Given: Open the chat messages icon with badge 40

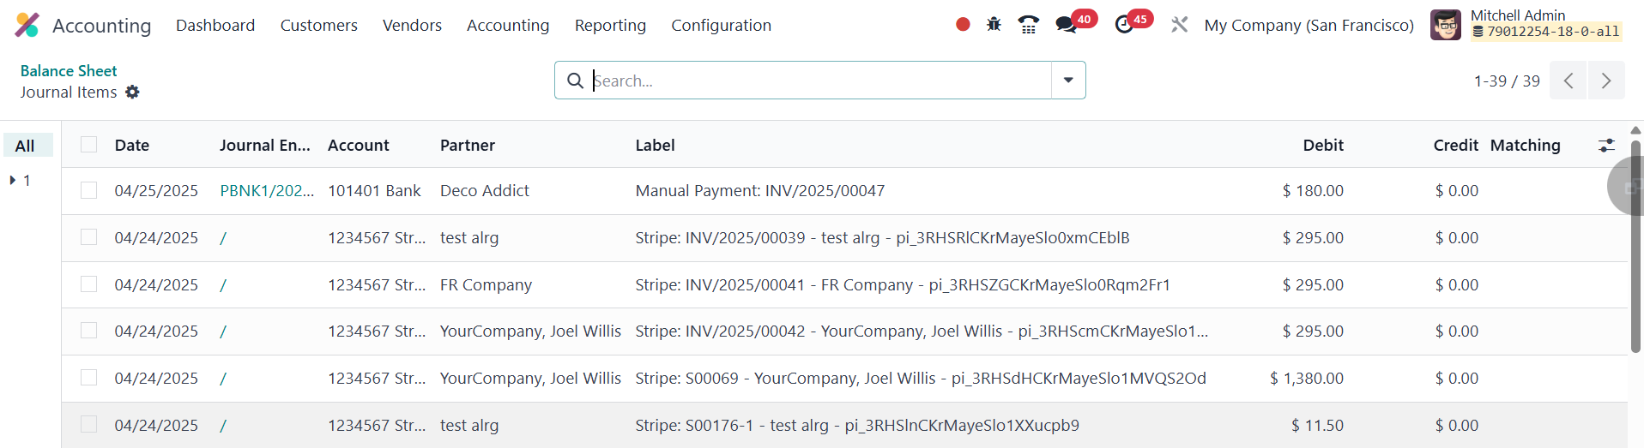Looking at the screenshot, I should tap(1067, 25).
